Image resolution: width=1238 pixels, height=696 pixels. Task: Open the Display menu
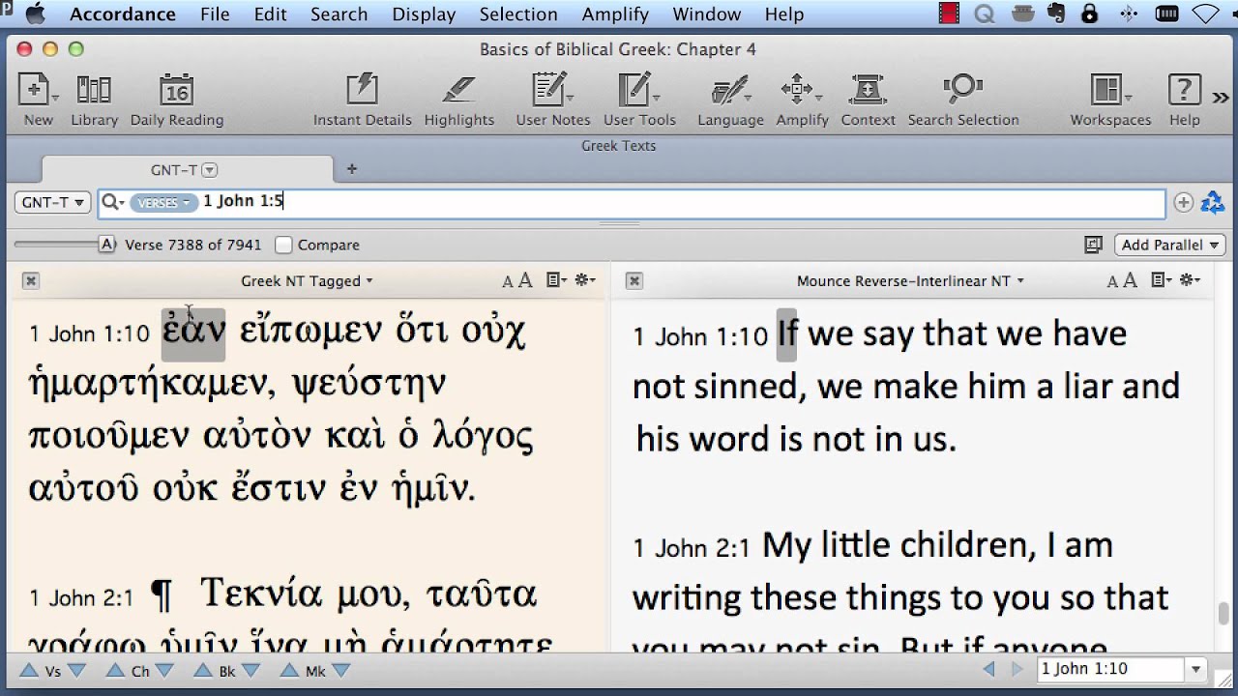(424, 14)
